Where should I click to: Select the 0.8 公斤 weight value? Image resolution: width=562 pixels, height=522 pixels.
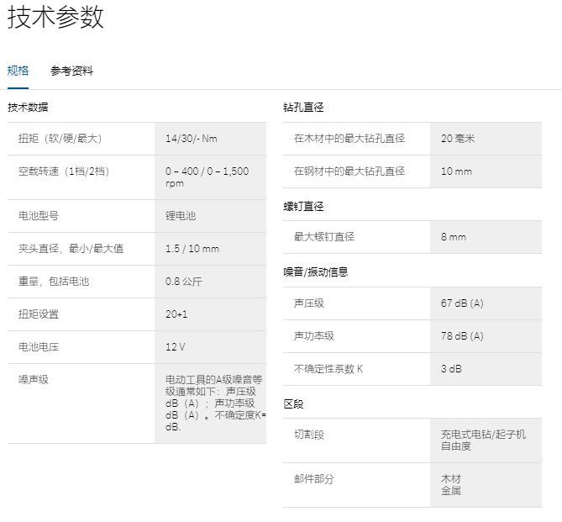tap(186, 282)
